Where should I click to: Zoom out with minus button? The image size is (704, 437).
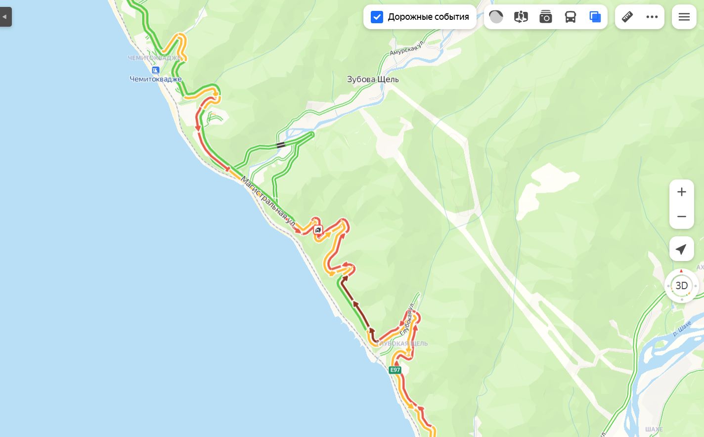pyautogui.click(x=682, y=217)
